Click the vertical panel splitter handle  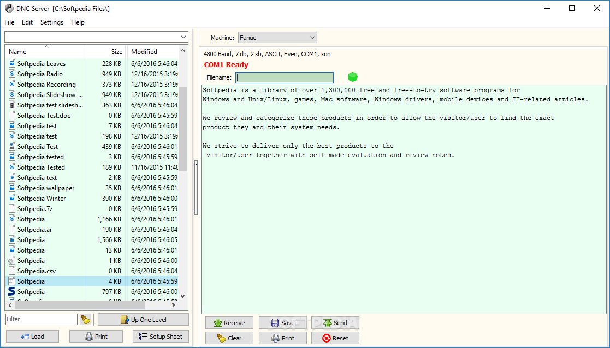click(x=196, y=188)
